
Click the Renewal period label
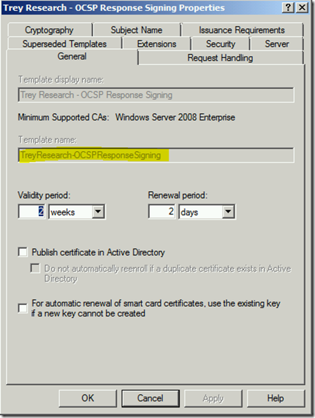click(178, 195)
